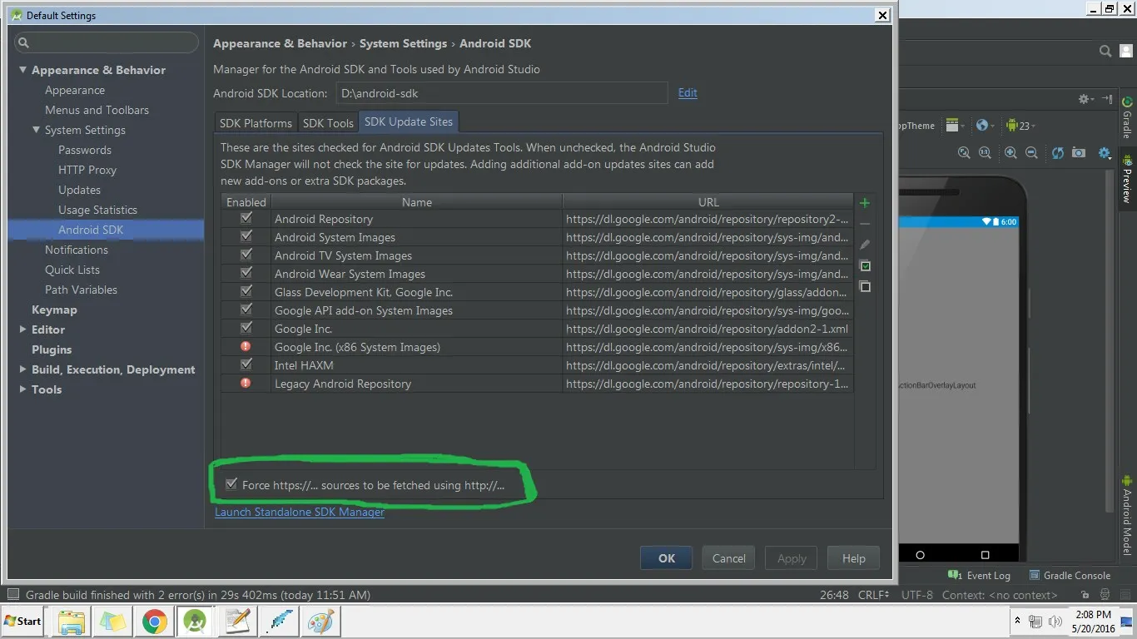Open the Event Log tool window

tap(980, 575)
